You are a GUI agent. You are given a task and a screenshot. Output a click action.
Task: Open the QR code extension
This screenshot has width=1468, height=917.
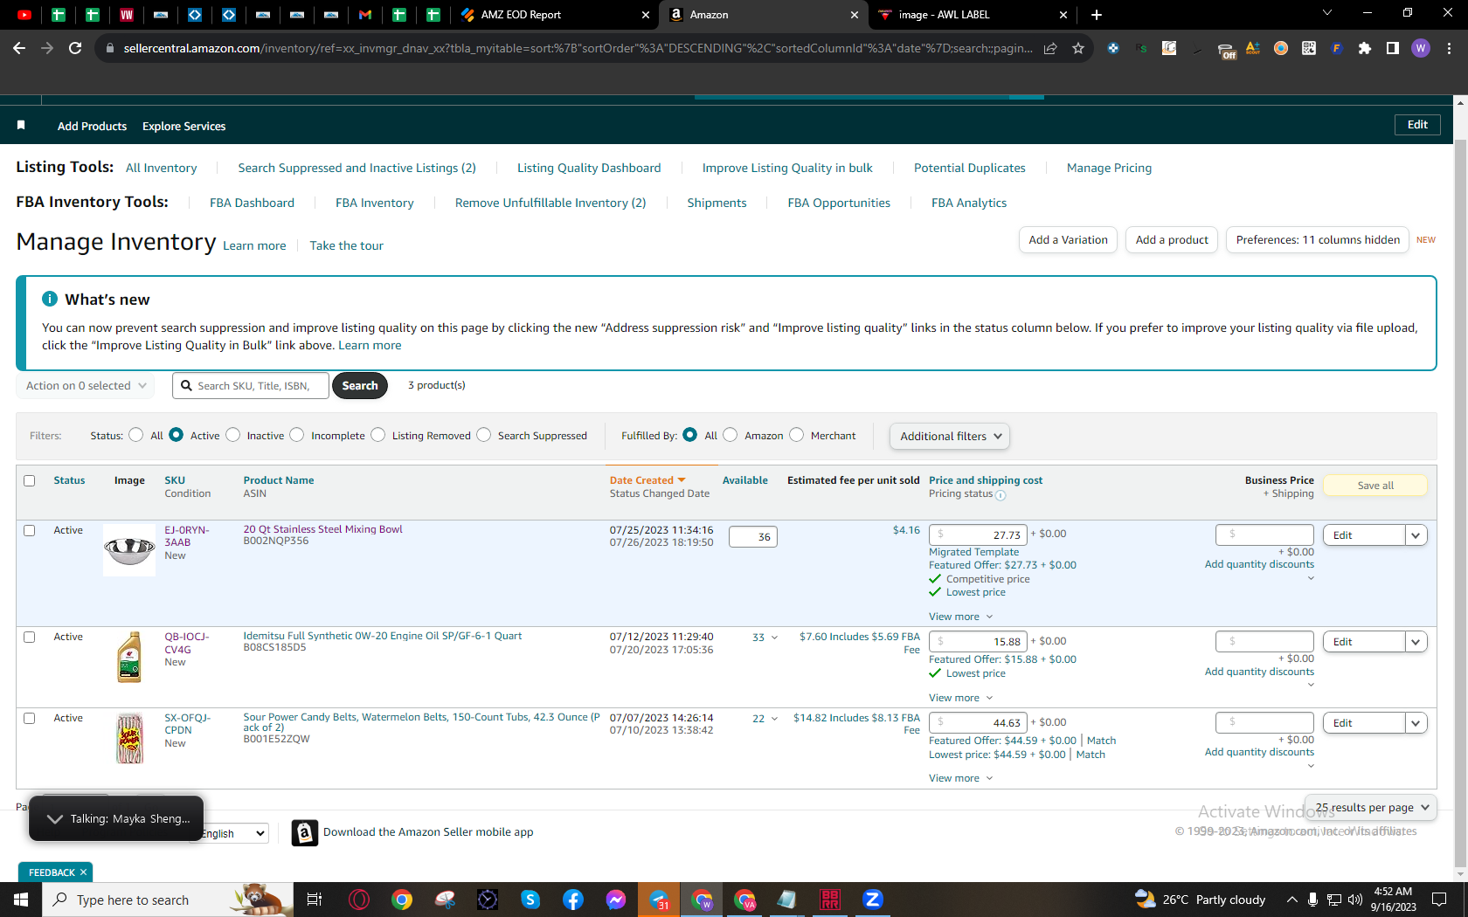[x=1309, y=48]
